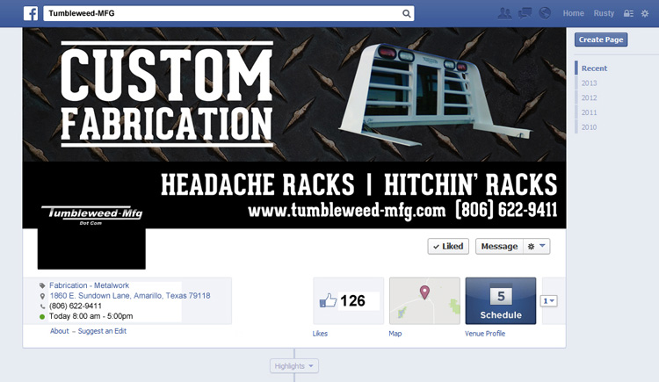659x382 pixels.
Task: Jump to 2012 in timeline
Action: [590, 98]
